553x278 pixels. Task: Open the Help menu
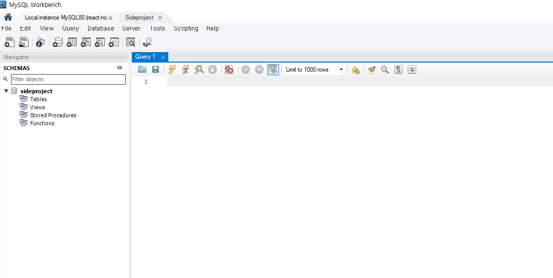point(213,28)
